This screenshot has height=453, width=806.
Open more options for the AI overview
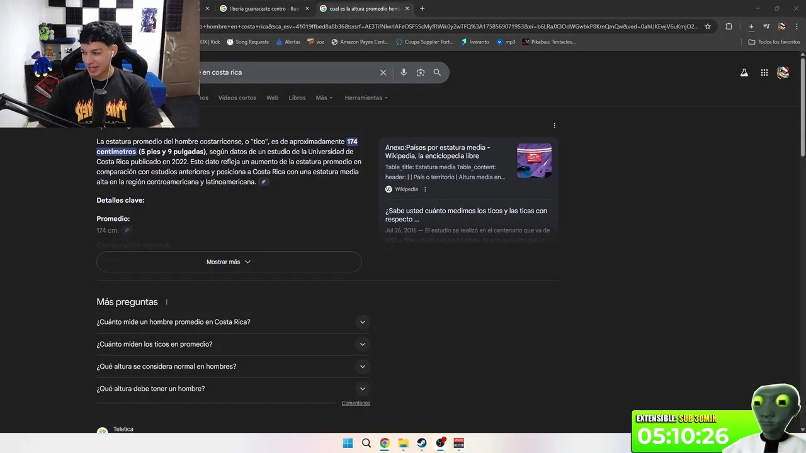tap(554, 126)
